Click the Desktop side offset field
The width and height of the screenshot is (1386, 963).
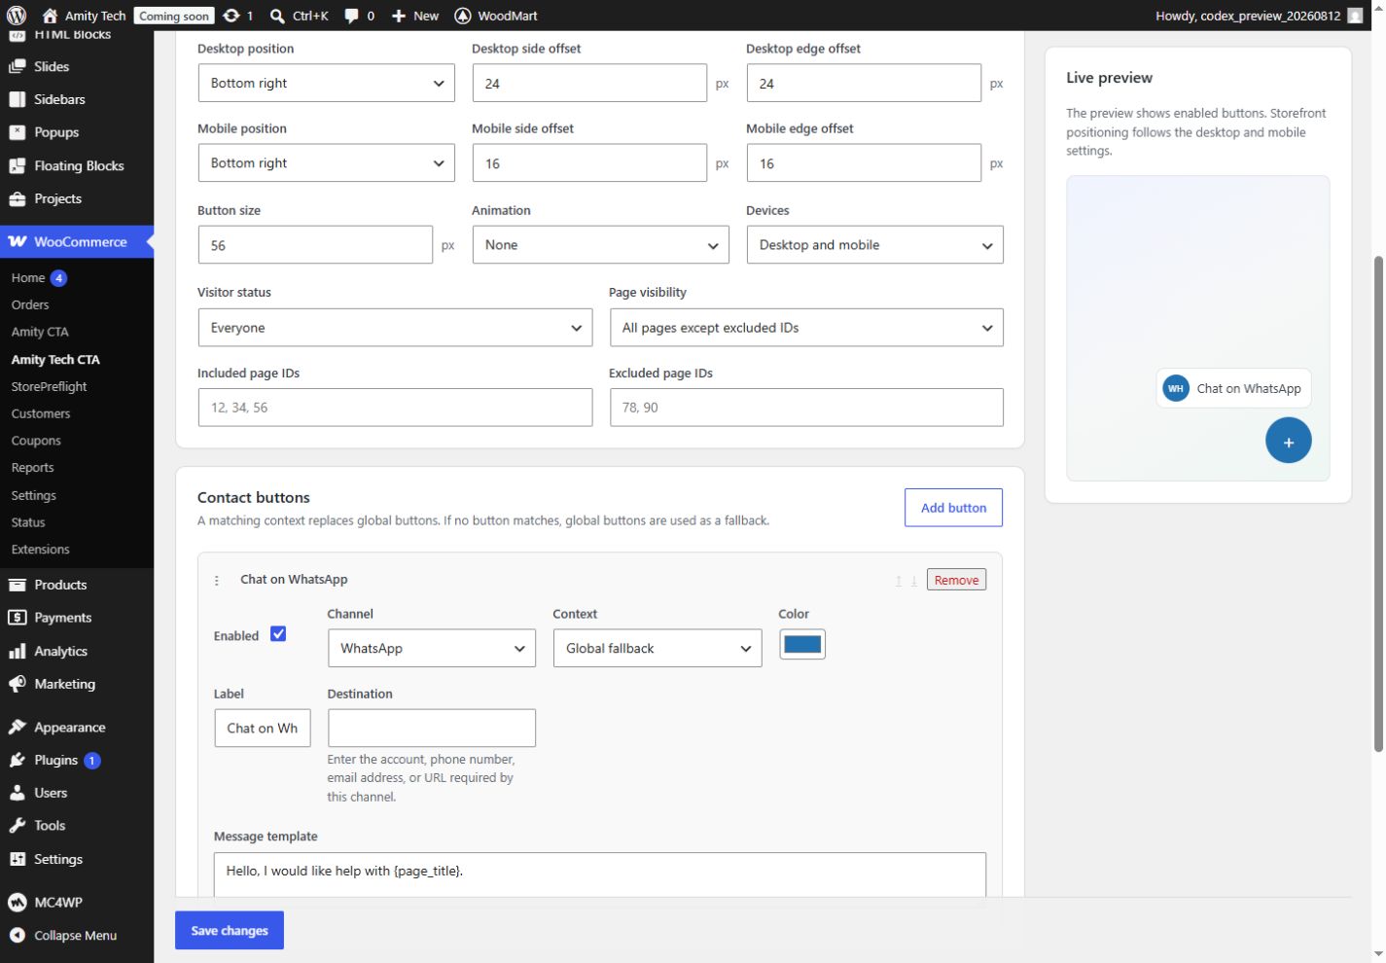(x=589, y=83)
